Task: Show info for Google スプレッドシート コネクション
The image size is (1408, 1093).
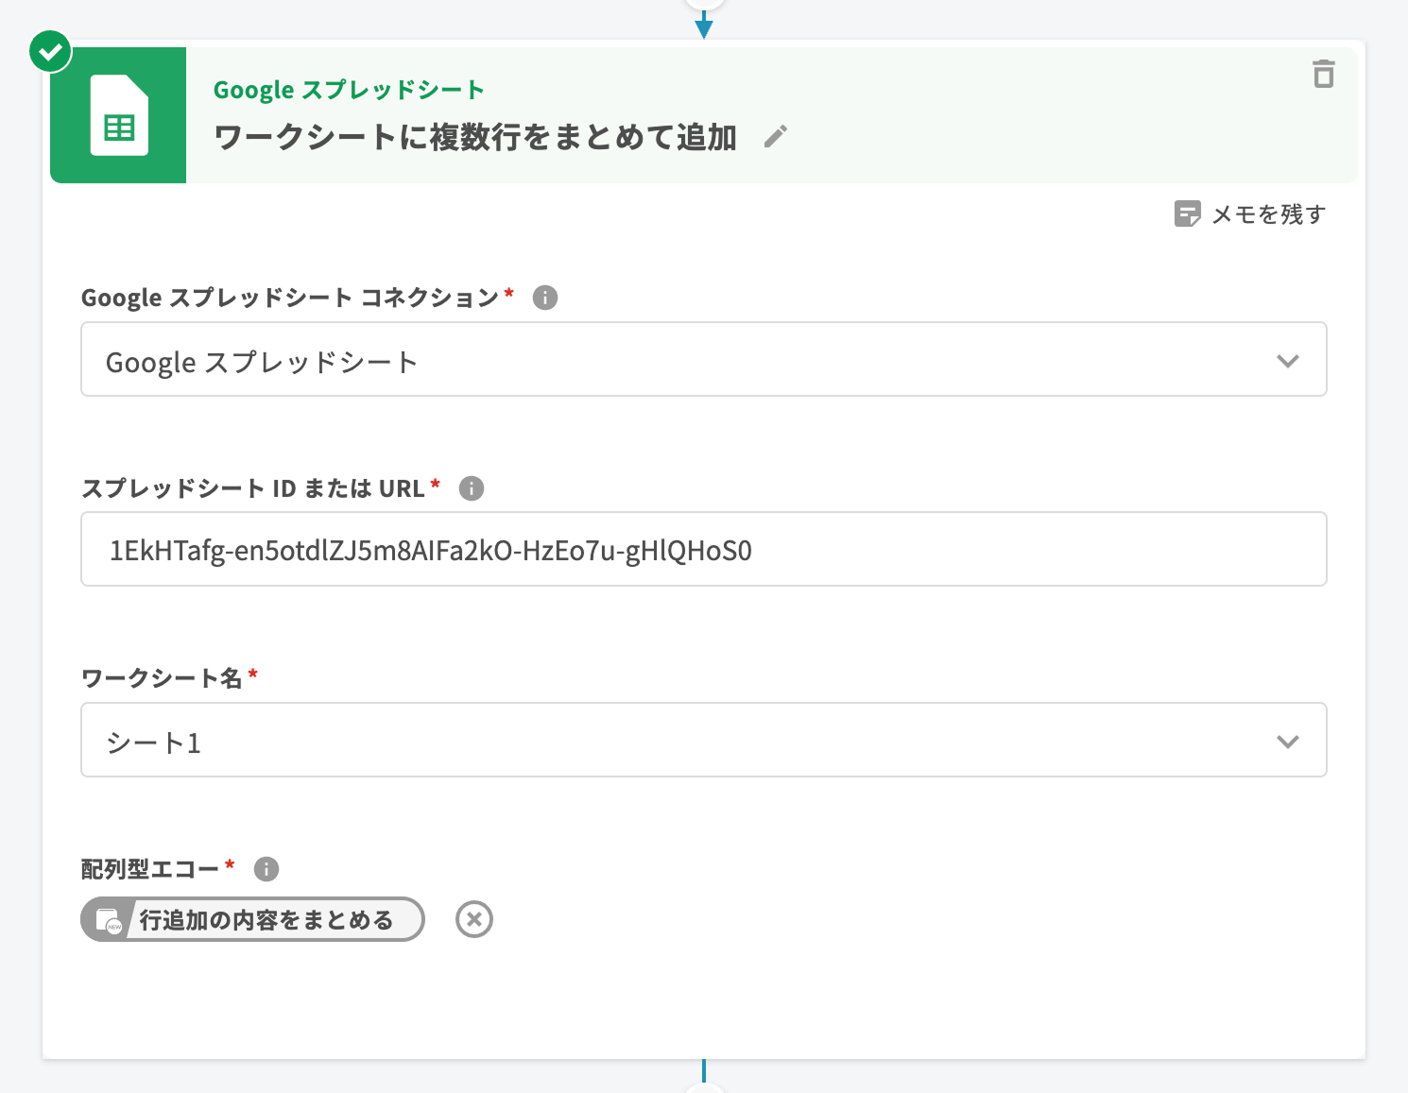Action: 545,298
